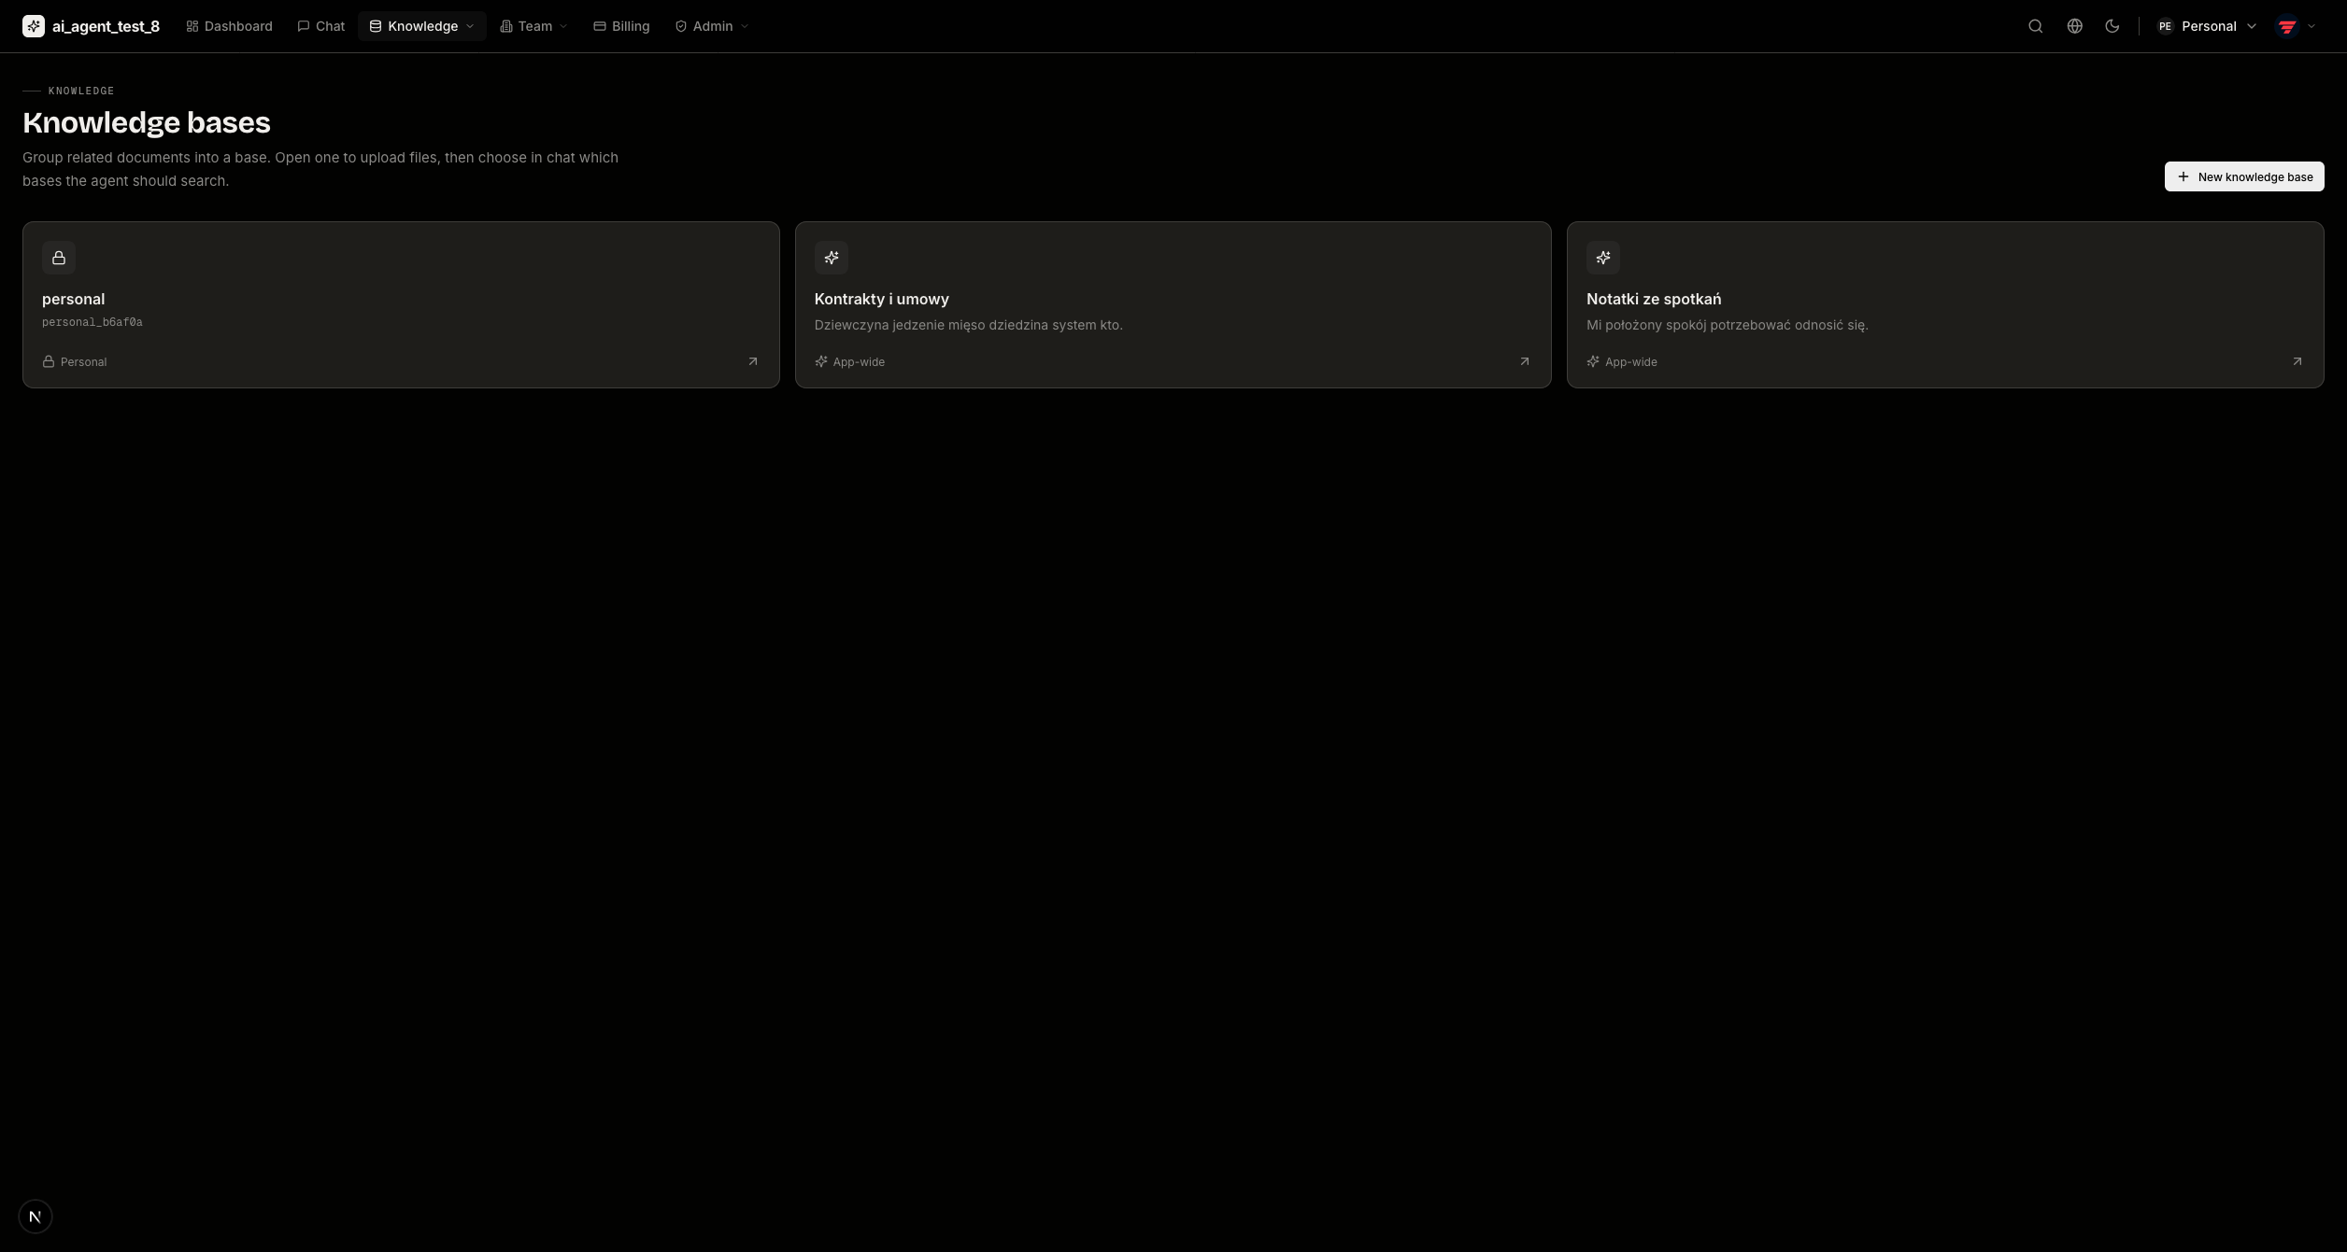The image size is (2347, 1252).
Task: Click sparkle icon on Kontrakty i umowy card
Action: point(831,258)
